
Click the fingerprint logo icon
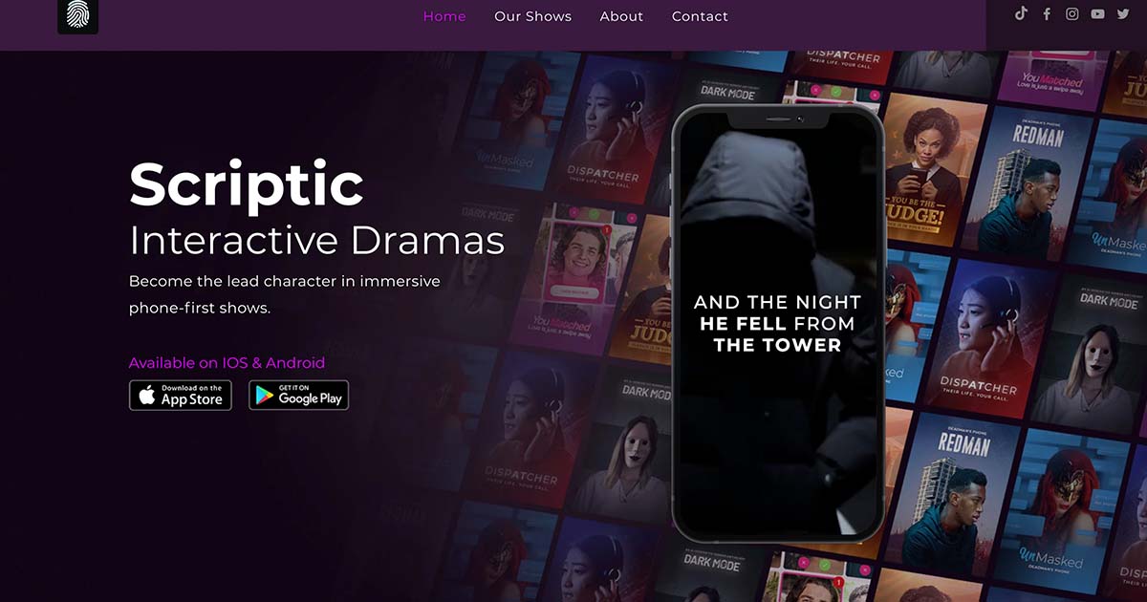(x=77, y=15)
